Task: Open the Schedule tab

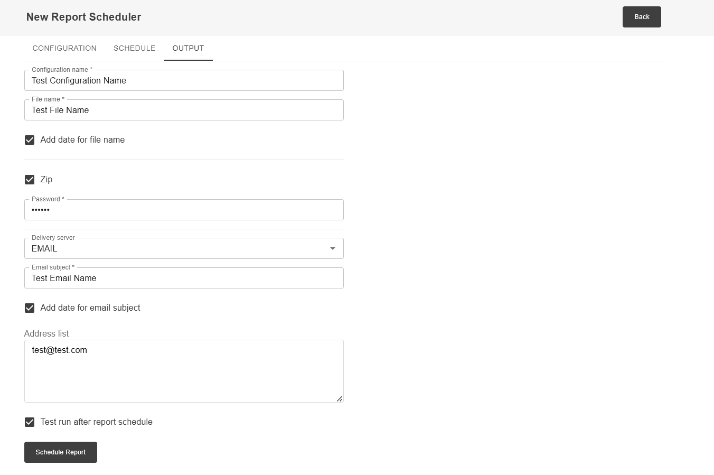Action: 134,48
